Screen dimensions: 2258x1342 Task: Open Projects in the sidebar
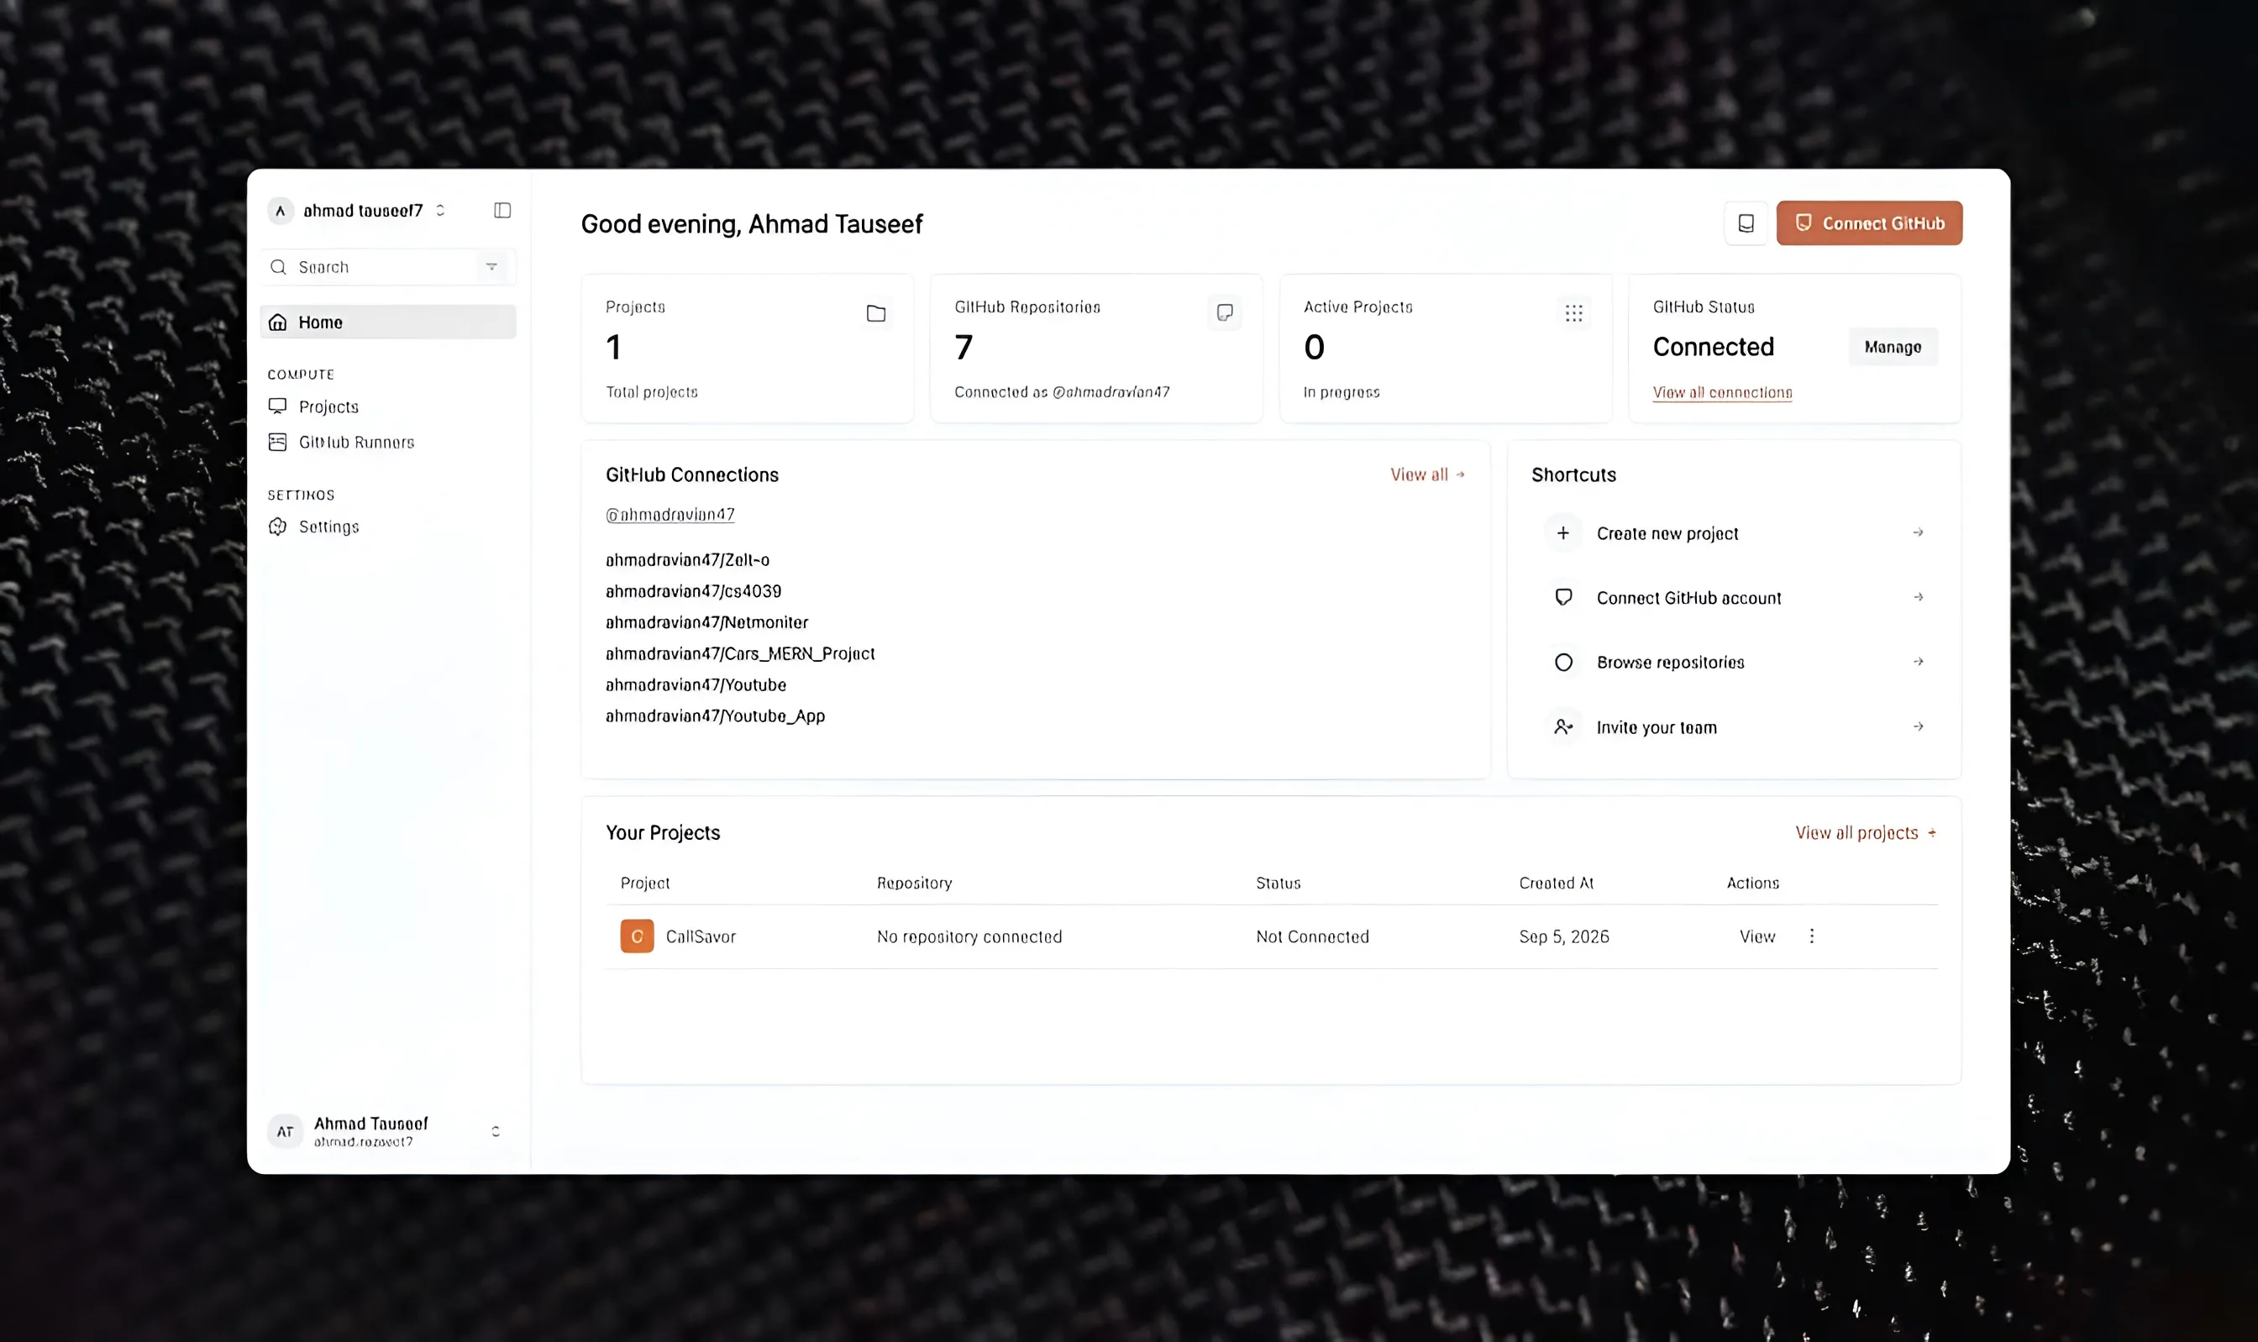[328, 407]
